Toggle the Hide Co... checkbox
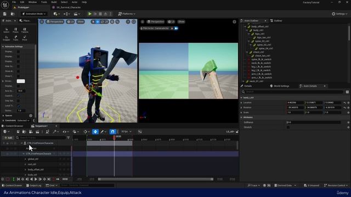The width and height of the screenshot is (351, 197). (18, 66)
